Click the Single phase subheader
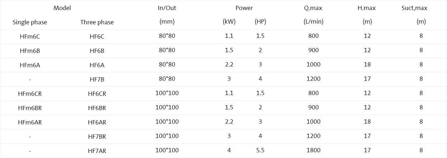447x158 pixels. [x=30, y=22]
